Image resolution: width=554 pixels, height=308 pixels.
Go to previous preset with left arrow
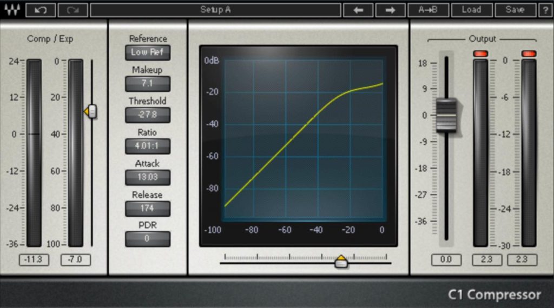click(358, 10)
